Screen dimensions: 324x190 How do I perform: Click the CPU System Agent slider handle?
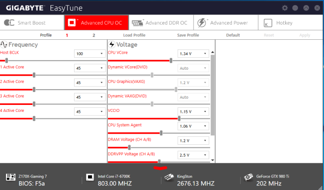click(161, 133)
